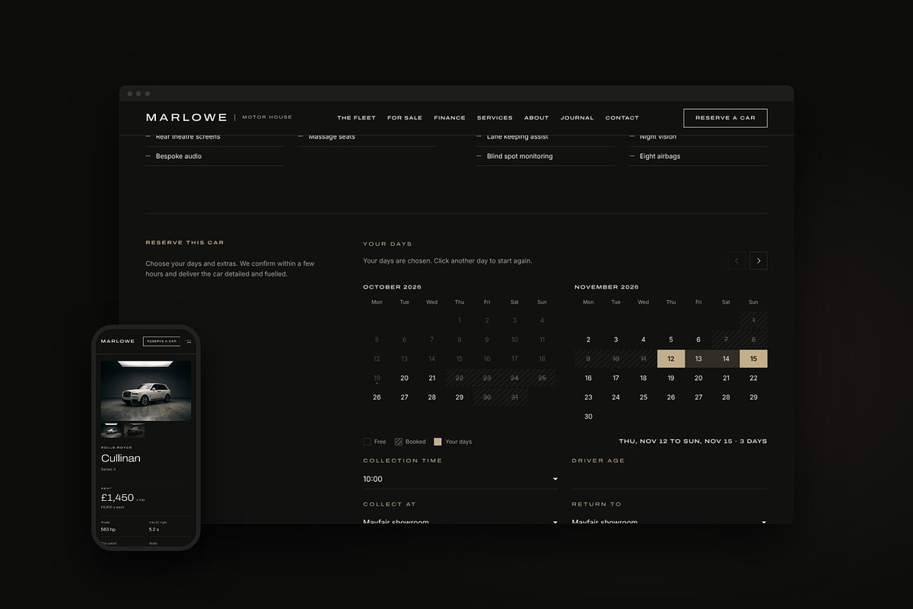The width and height of the screenshot is (913, 609).
Task: Click 'Eight airbags' feature text
Action: pyautogui.click(x=660, y=156)
